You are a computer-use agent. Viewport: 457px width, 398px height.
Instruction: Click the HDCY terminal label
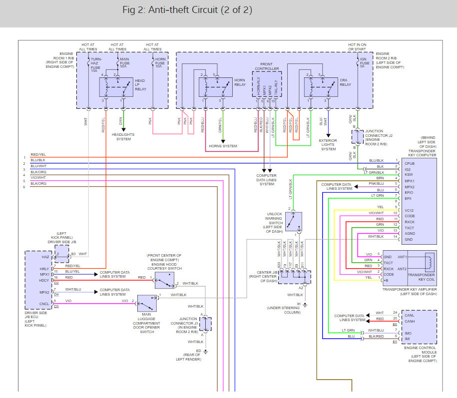[x=44, y=281]
